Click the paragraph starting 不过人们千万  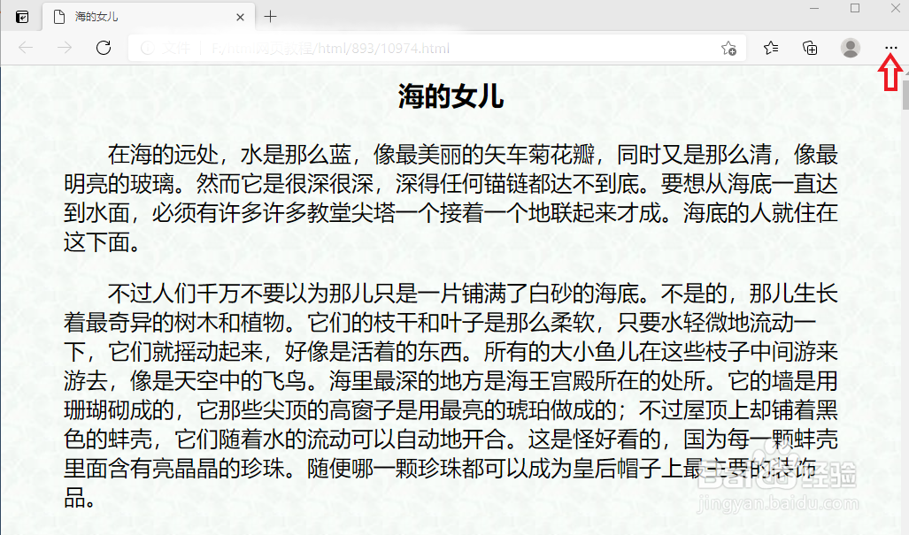(x=451, y=395)
